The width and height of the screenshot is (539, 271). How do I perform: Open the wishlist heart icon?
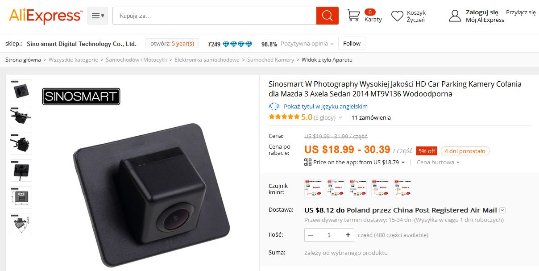(397, 16)
